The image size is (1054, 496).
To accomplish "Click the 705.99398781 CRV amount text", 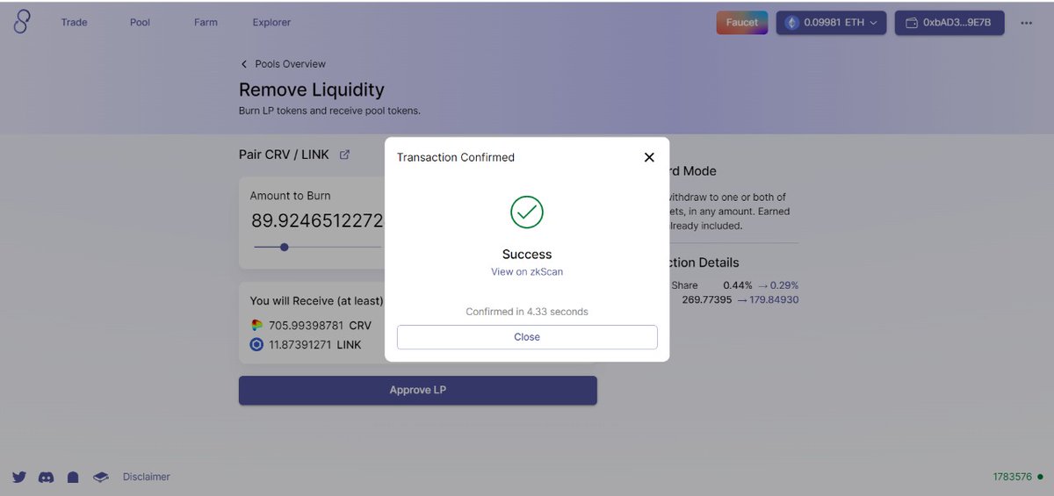I will coord(320,326).
